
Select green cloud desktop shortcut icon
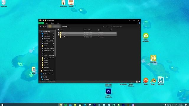[x=146, y=37]
